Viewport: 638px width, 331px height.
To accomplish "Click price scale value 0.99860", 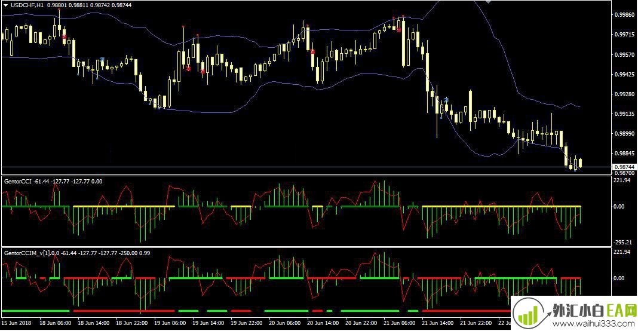I will pos(625,15).
